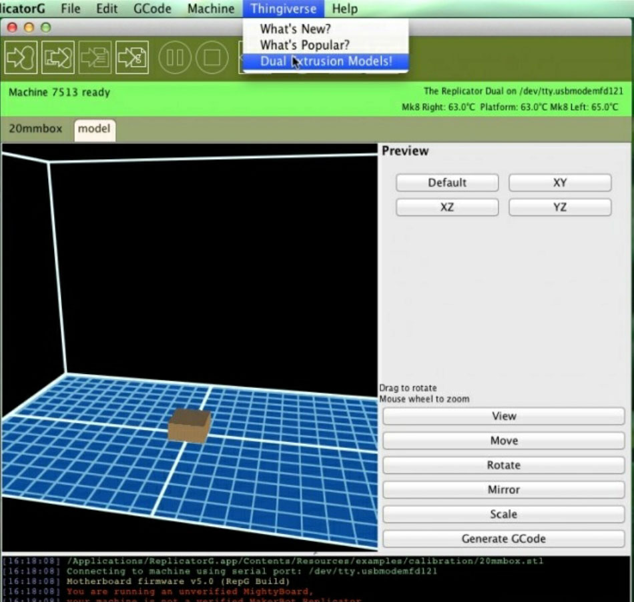Click the Generate GCode button
This screenshot has width=634, height=602.
[x=503, y=539]
